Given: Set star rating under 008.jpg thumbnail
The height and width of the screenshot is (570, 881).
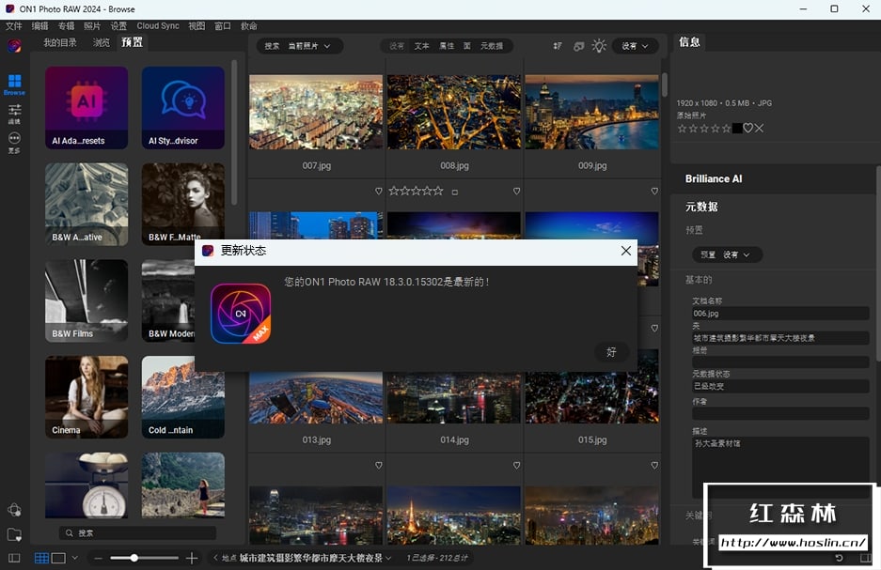Looking at the screenshot, I should 416,192.
